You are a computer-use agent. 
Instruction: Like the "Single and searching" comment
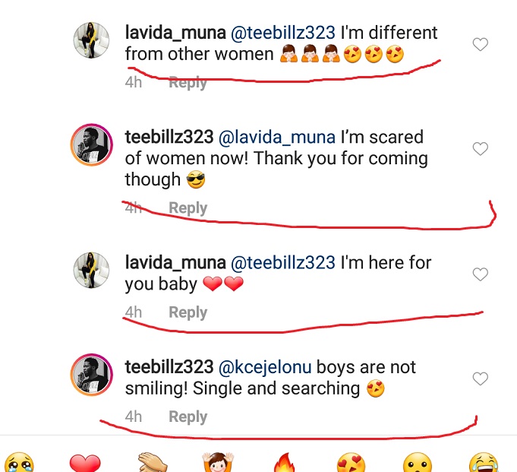click(x=480, y=379)
